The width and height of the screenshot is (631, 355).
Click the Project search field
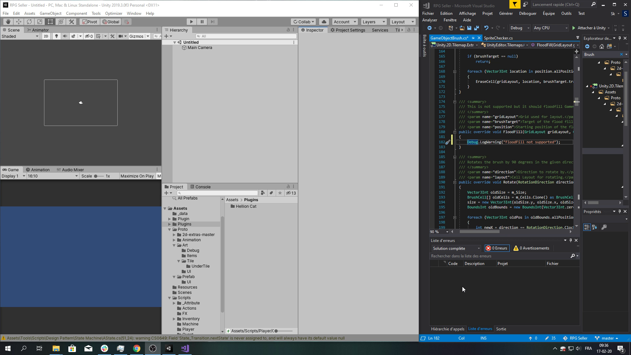217,193
